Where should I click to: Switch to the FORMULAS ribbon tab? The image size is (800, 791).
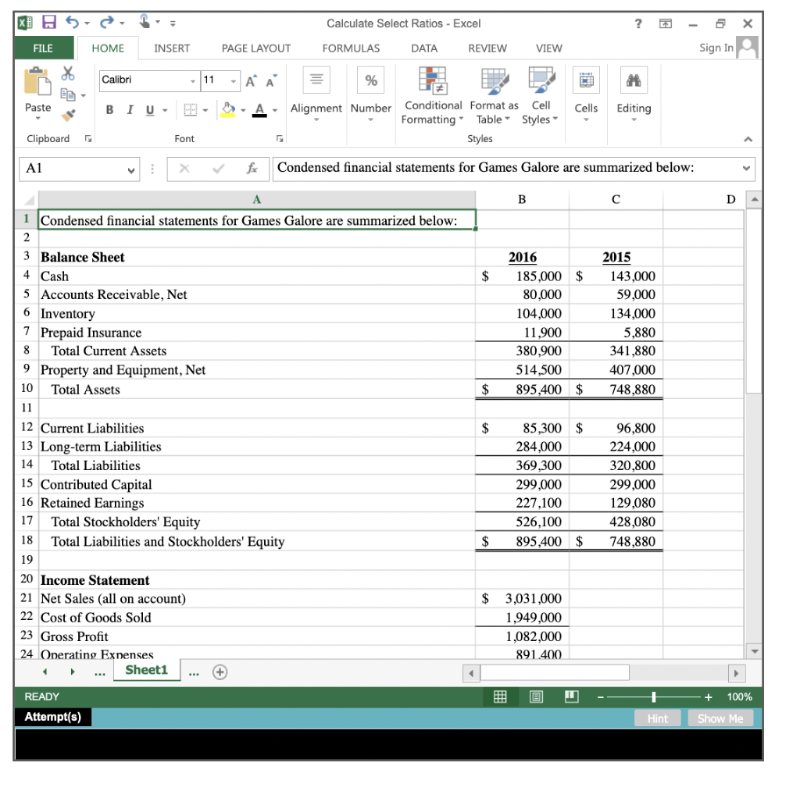click(351, 48)
